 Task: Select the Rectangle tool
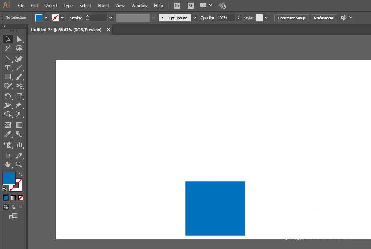pos(8,77)
